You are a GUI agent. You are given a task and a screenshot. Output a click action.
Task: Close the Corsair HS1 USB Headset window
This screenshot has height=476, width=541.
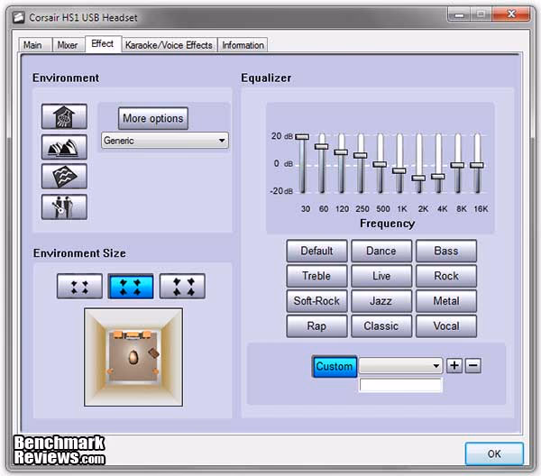(511, 14)
